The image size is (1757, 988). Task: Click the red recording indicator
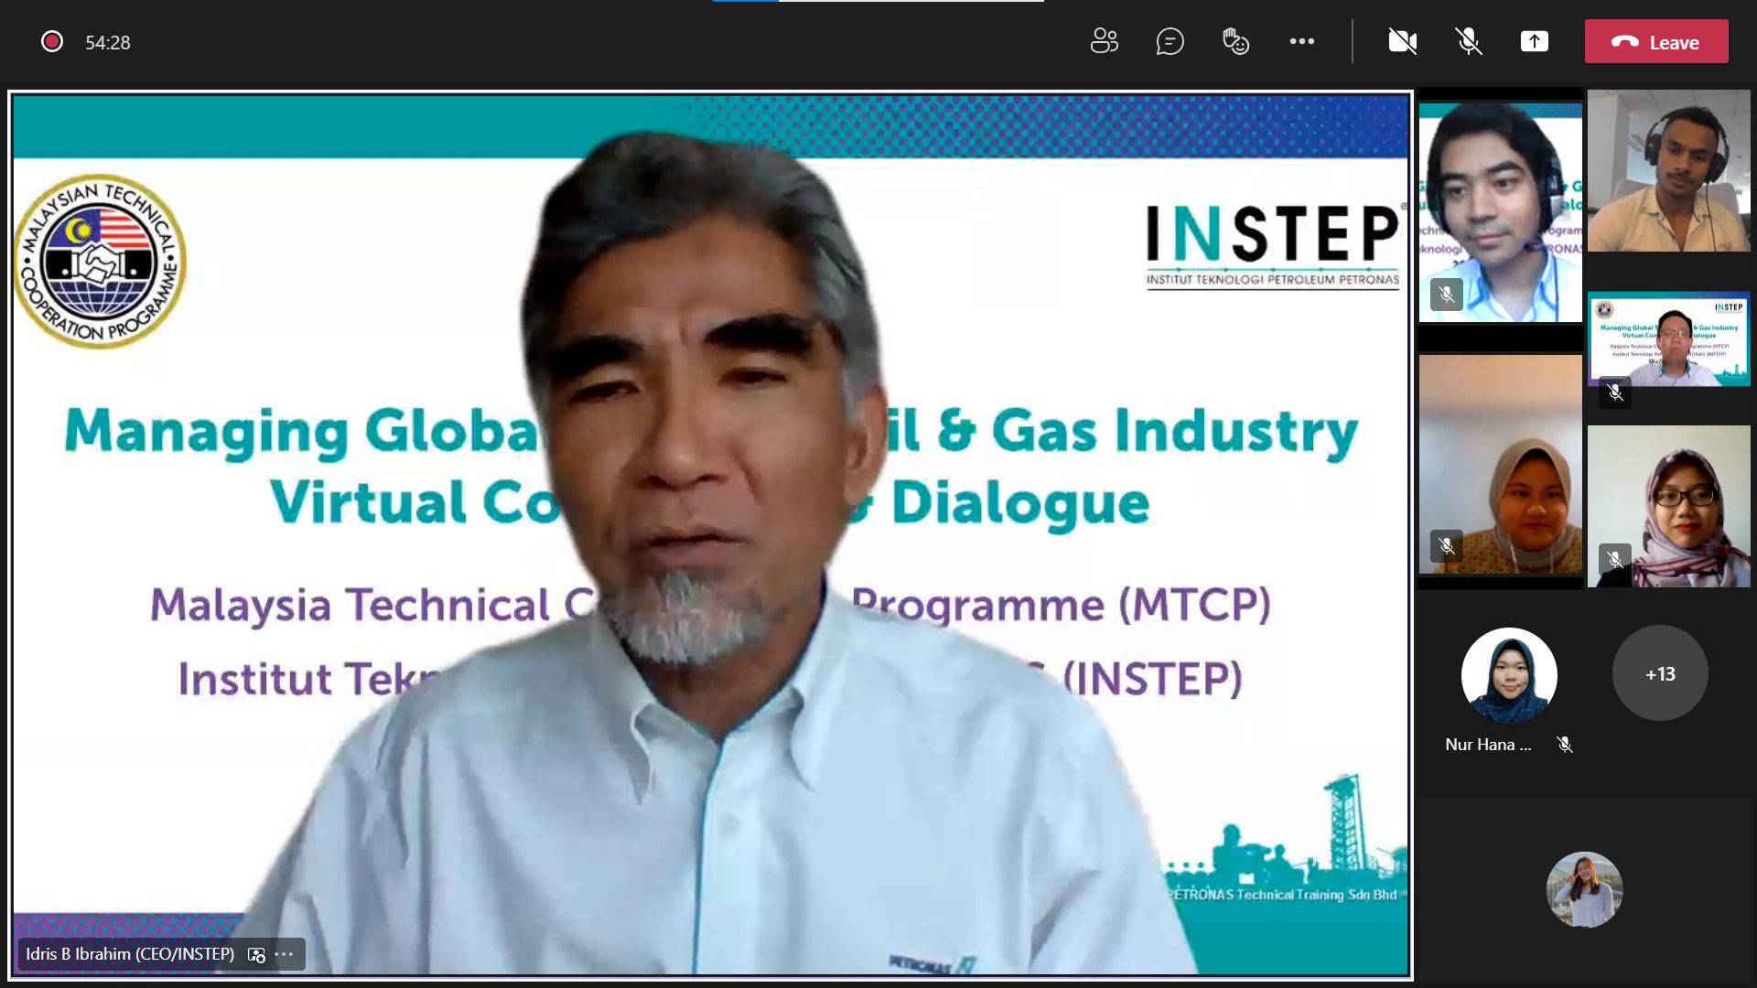[x=52, y=41]
